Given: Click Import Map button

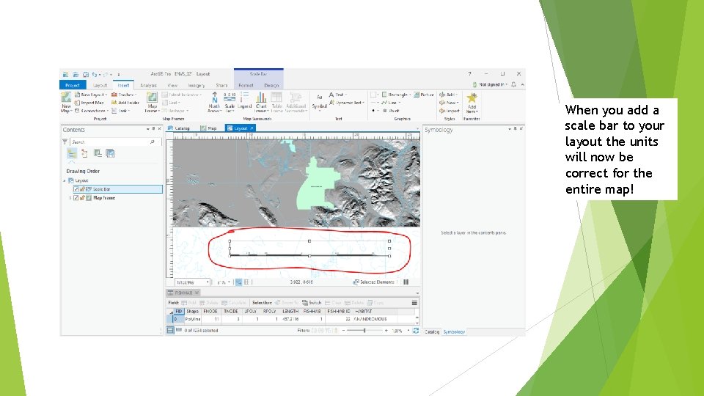Looking at the screenshot, I should (89, 103).
